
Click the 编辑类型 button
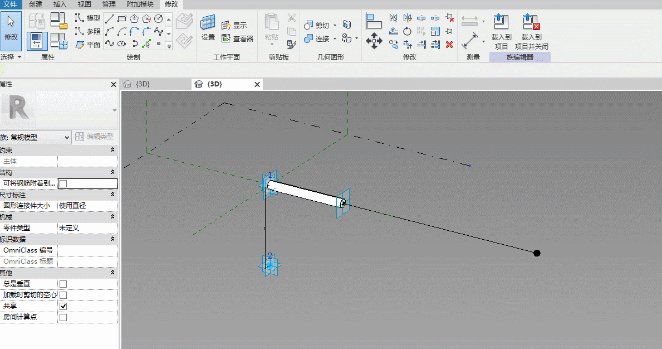tap(95, 137)
